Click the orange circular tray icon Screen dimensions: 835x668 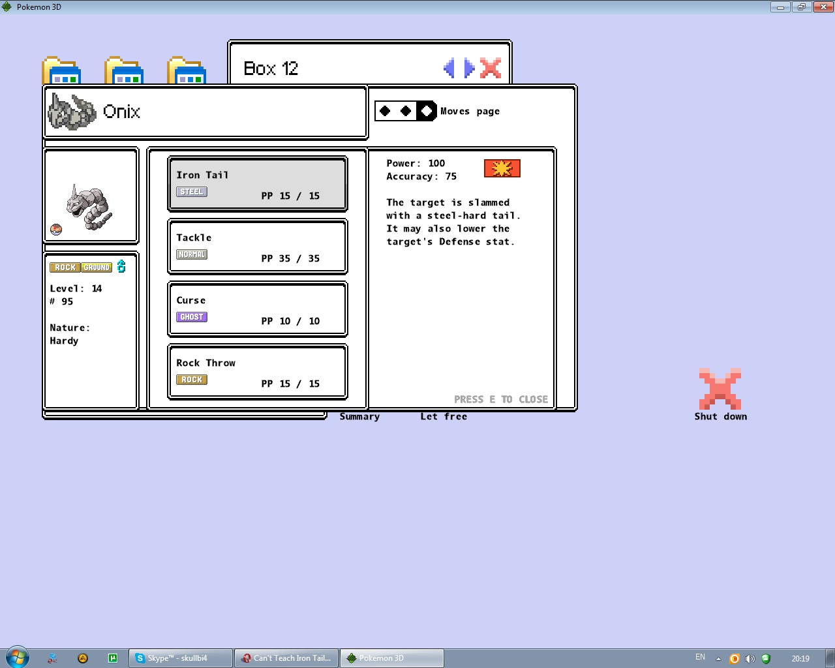pos(735,659)
